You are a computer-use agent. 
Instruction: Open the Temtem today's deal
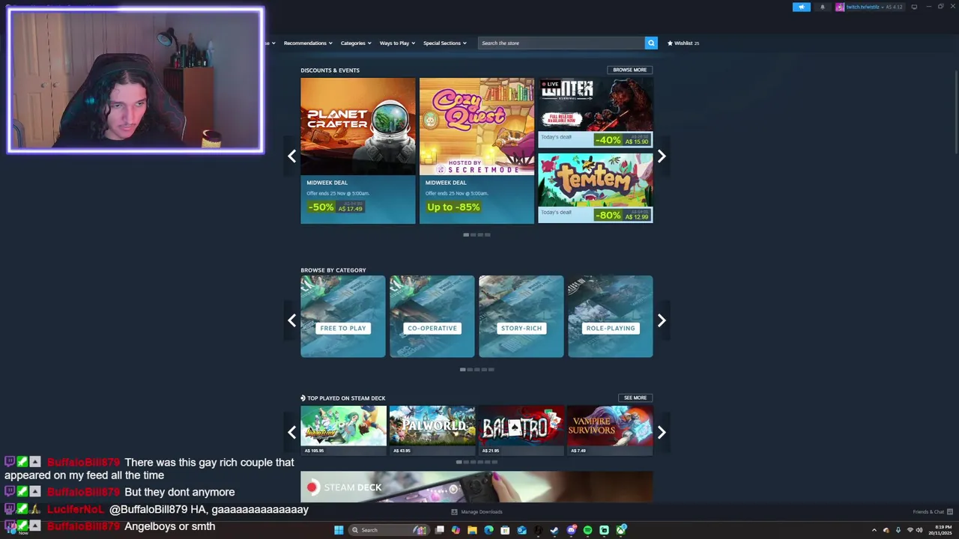pos(596,188)
